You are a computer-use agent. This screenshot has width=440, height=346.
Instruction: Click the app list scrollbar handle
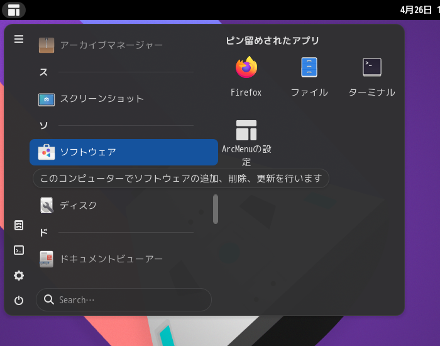pyautogui.click(x=216, y=209)
